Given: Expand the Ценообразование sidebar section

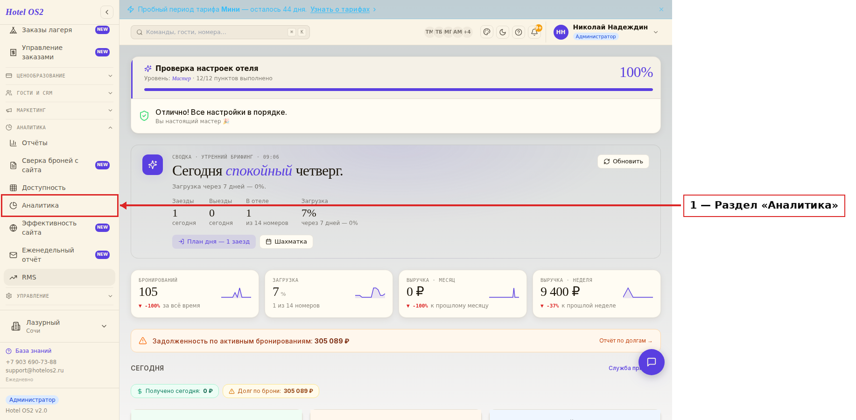Looking at the screenshot, I should [x=59, y=76].
